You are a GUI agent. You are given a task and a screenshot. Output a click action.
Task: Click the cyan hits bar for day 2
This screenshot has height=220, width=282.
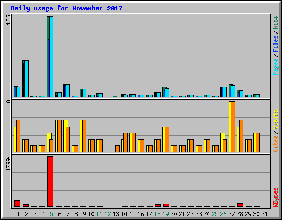[x=26, y=79]
